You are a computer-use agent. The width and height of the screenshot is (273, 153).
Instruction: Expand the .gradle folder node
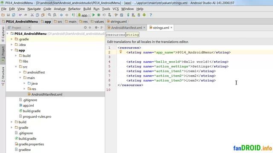(x=12, y=39)
